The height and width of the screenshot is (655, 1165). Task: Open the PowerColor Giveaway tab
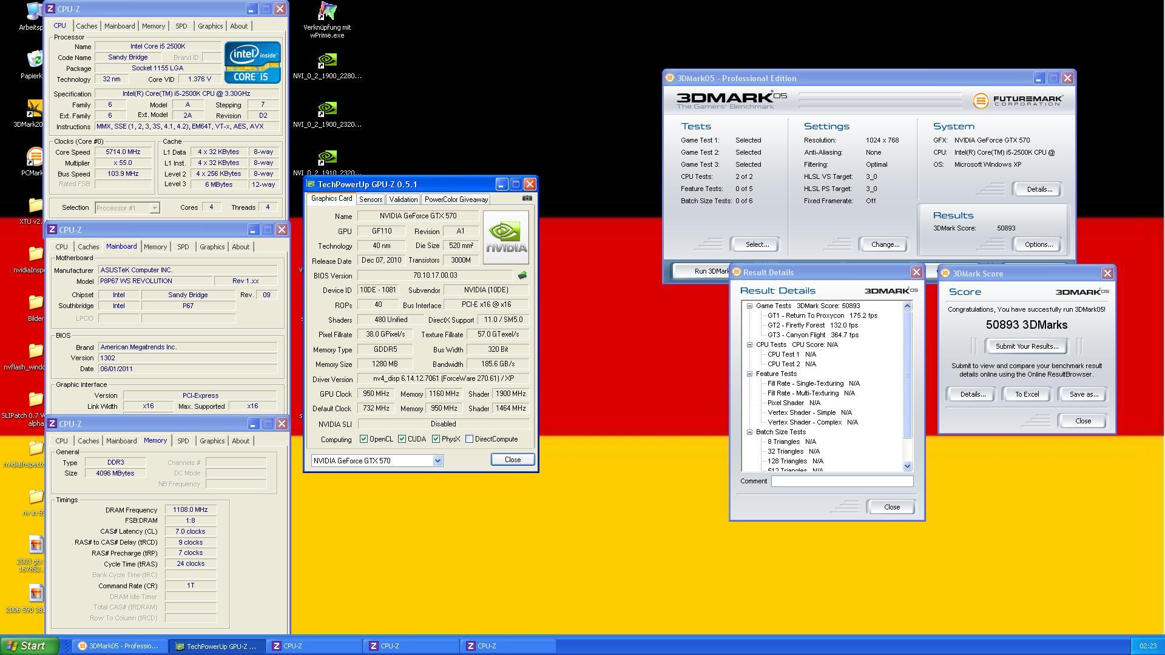coord(456,200)
